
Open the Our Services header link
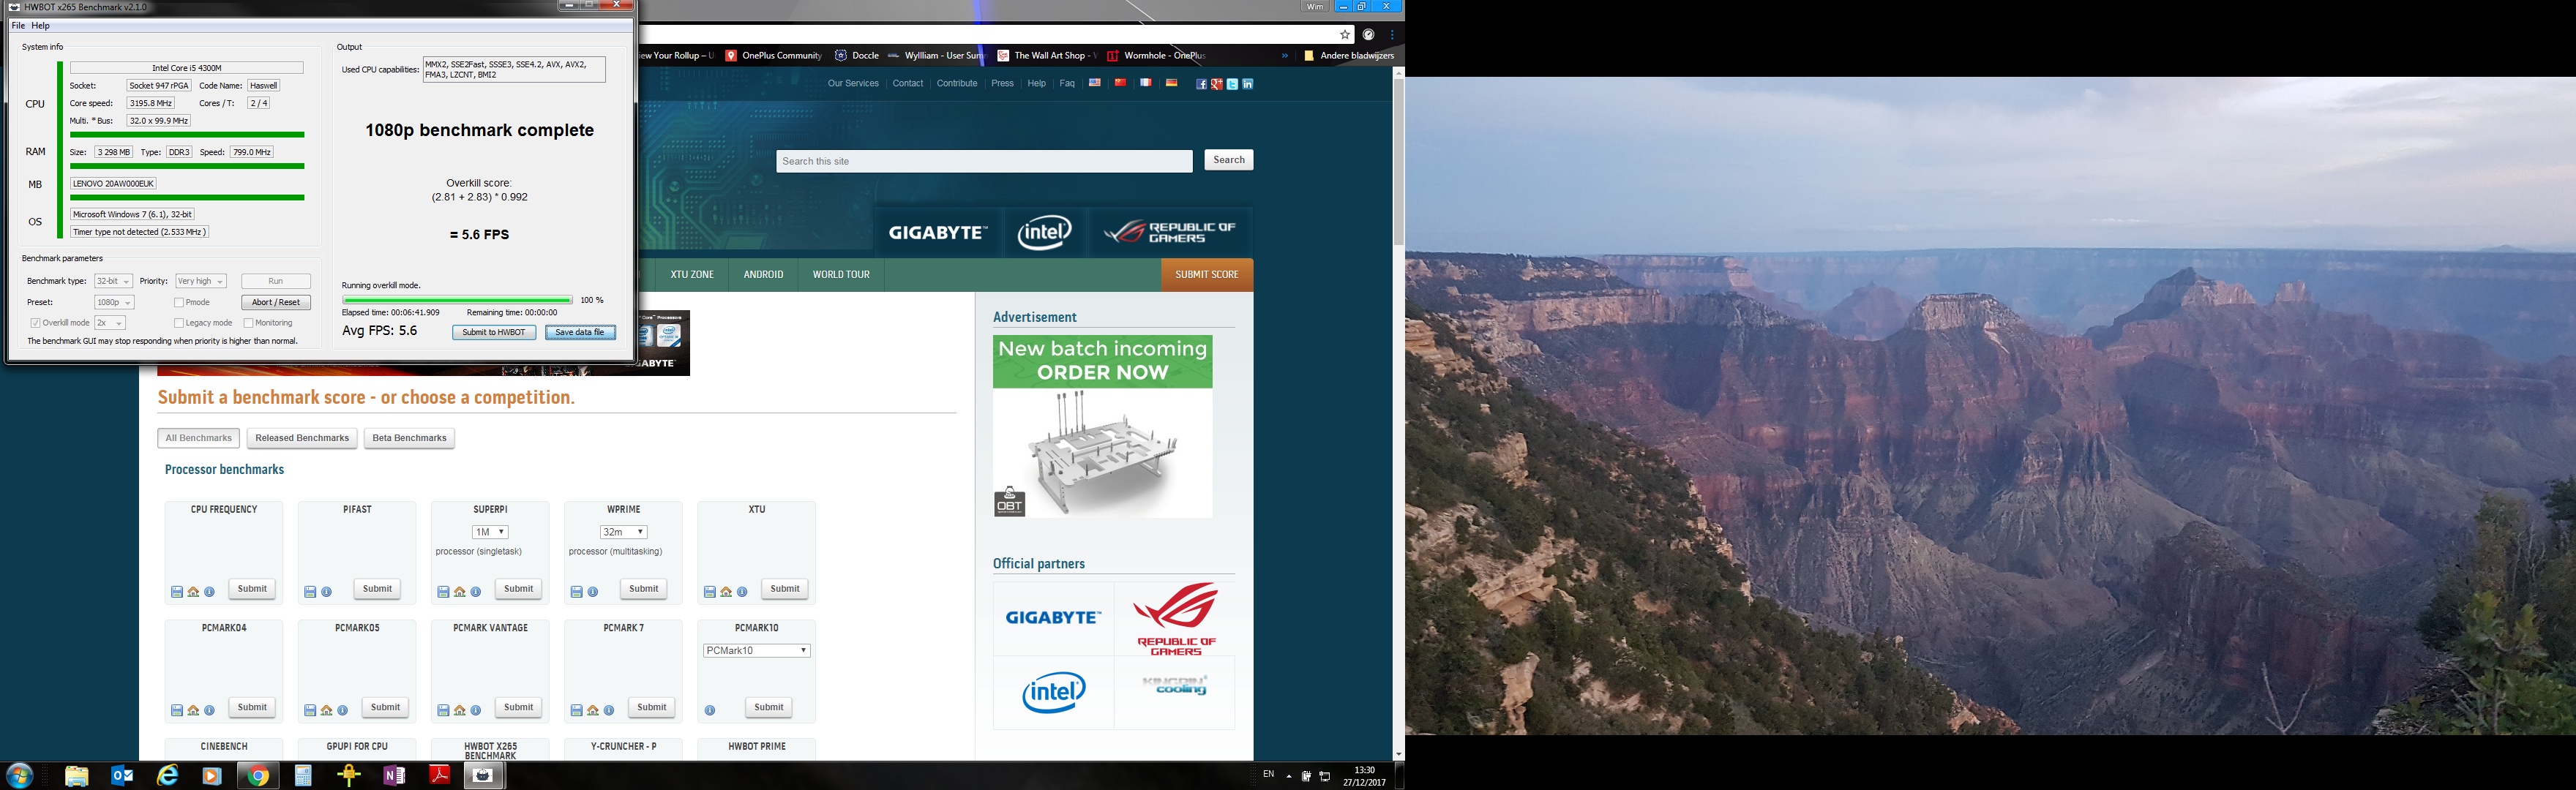coord(853,84)
